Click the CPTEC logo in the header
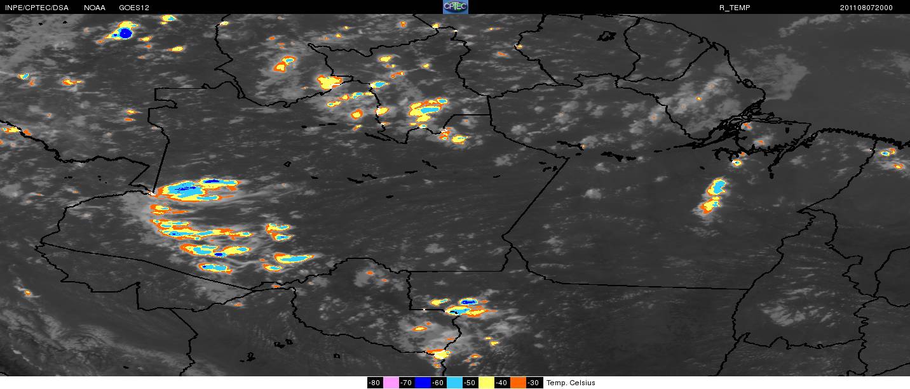The image size is (910, 389). 456,7
